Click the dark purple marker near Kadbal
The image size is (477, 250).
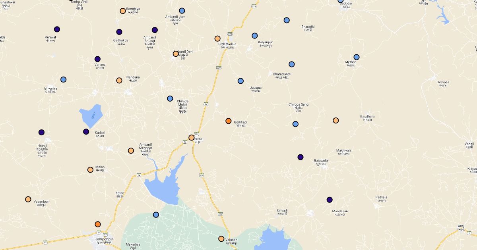coord(86,132)
